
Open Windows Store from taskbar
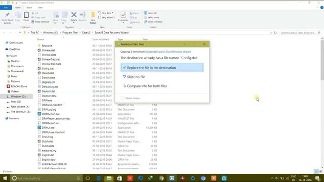119,178
